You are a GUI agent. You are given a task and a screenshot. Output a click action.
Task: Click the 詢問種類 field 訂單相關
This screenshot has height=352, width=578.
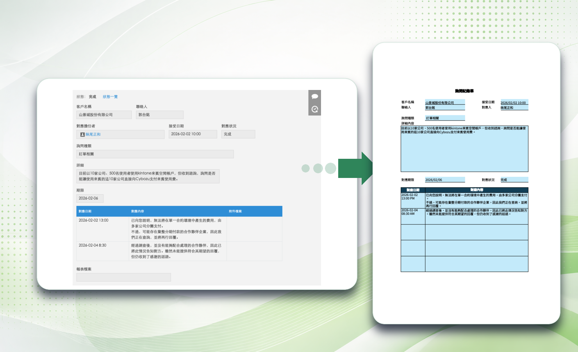155,154
